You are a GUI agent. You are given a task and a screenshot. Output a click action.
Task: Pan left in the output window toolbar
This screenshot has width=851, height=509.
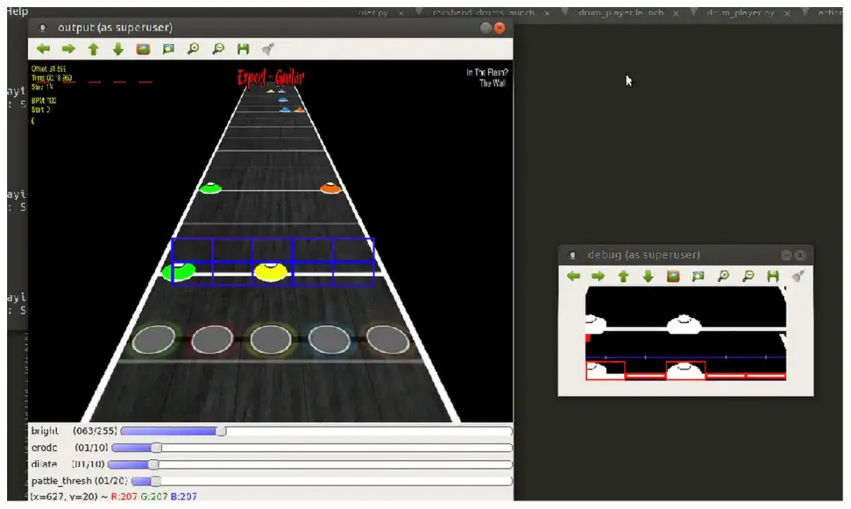pos(43,49)
